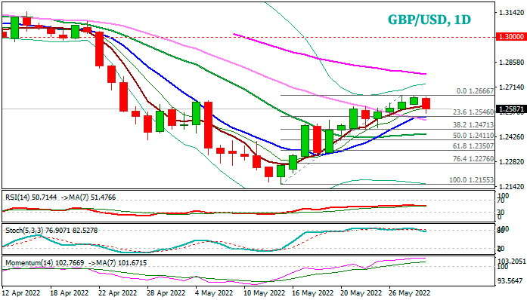527x300 pixels.
Task: Click the 22 Apr 2022 date label
Action: click(118, 293)
